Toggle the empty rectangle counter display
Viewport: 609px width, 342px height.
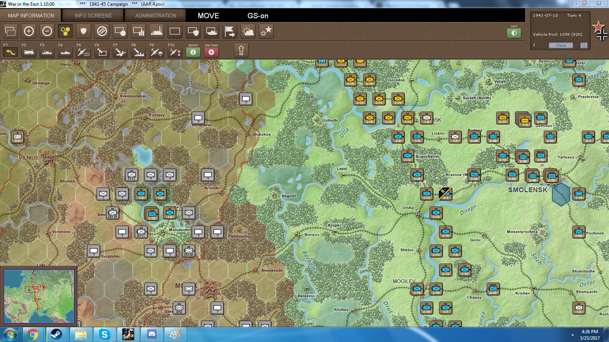coord(175,31)
